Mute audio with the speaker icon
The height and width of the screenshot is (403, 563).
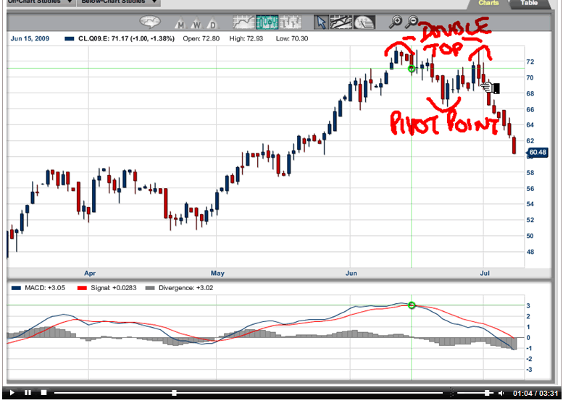[501, 394]
